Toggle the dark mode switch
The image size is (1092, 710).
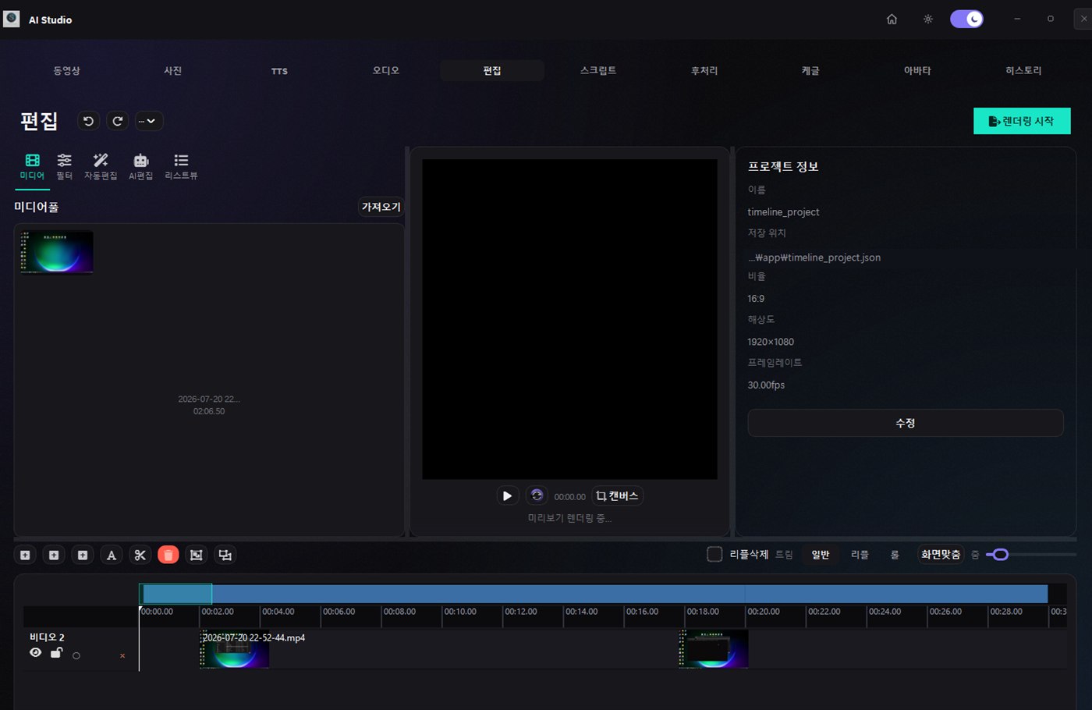966,20
